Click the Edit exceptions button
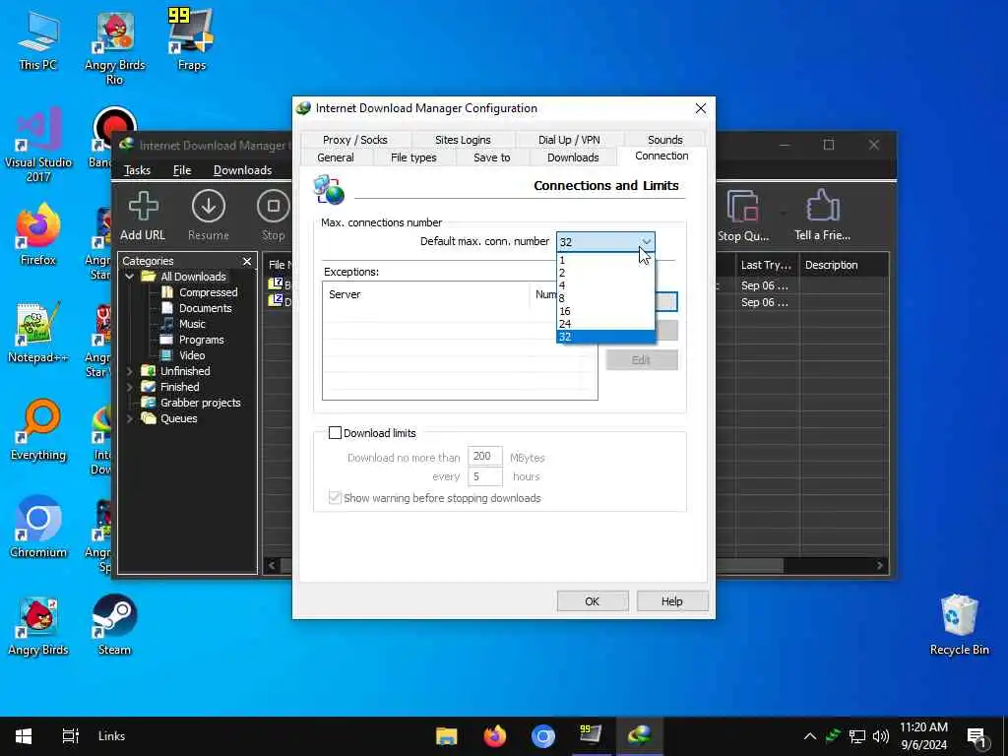1008x756 pixels. pyautogui.click(x=641, y=360)
